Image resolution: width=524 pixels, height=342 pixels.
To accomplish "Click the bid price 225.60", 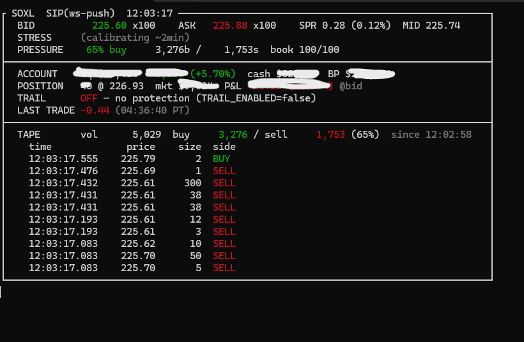I will pos(109,26).
